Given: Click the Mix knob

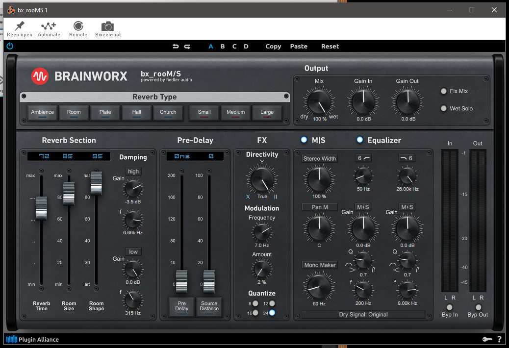Looking at the screenshot, I should (319, 102).
